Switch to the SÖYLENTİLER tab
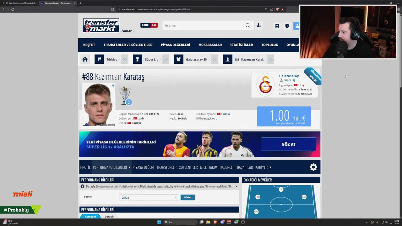402x226 pixels. (188, 167)
